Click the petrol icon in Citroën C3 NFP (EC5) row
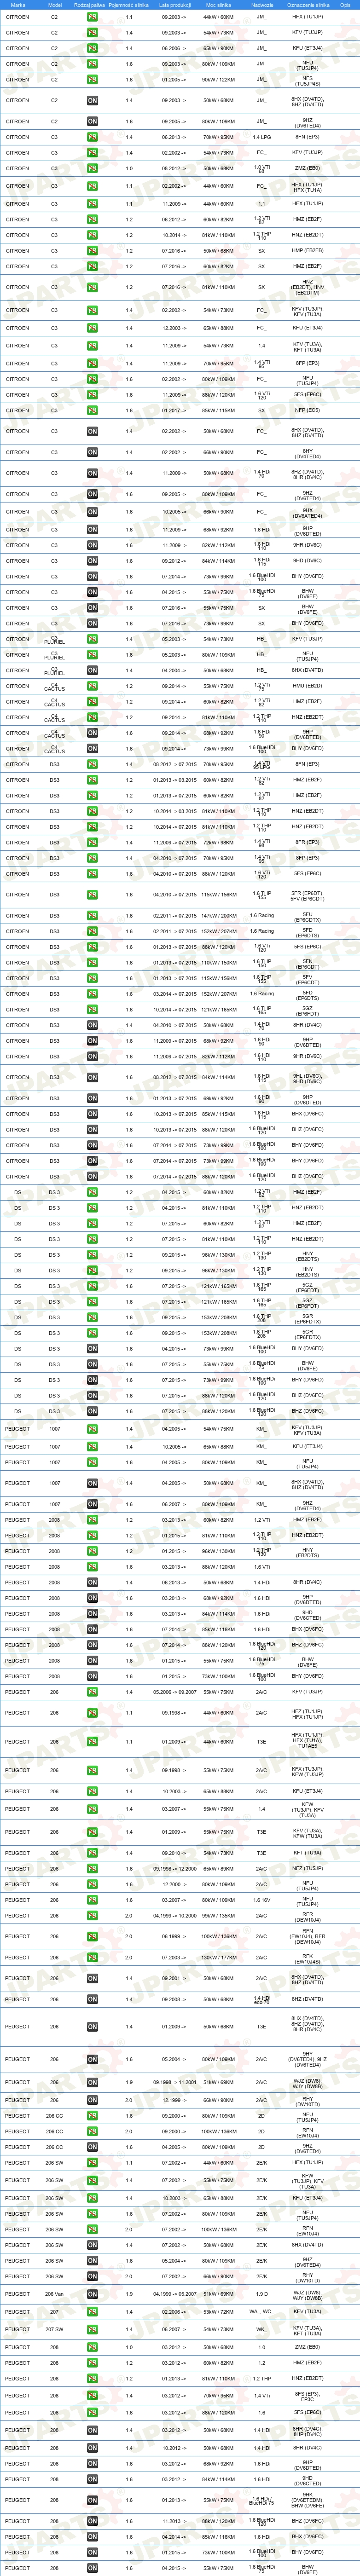 (92, 410)
